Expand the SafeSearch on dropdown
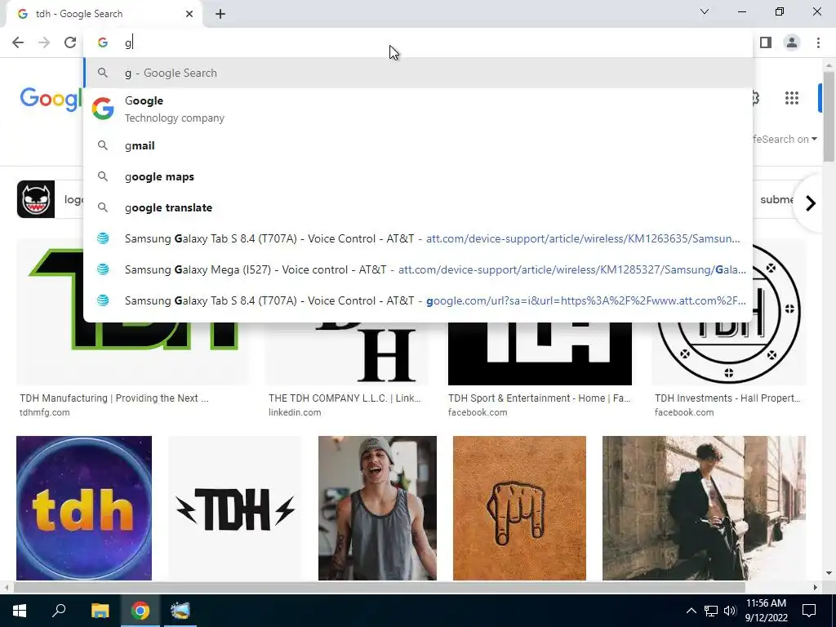Screen dimensions: 836x627 coord(785,139)
